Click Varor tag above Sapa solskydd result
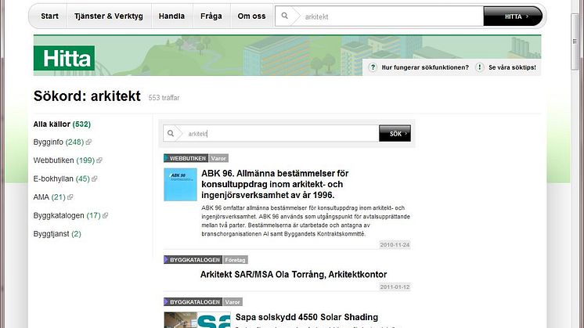Screen dimensions: 584x328 233,301
